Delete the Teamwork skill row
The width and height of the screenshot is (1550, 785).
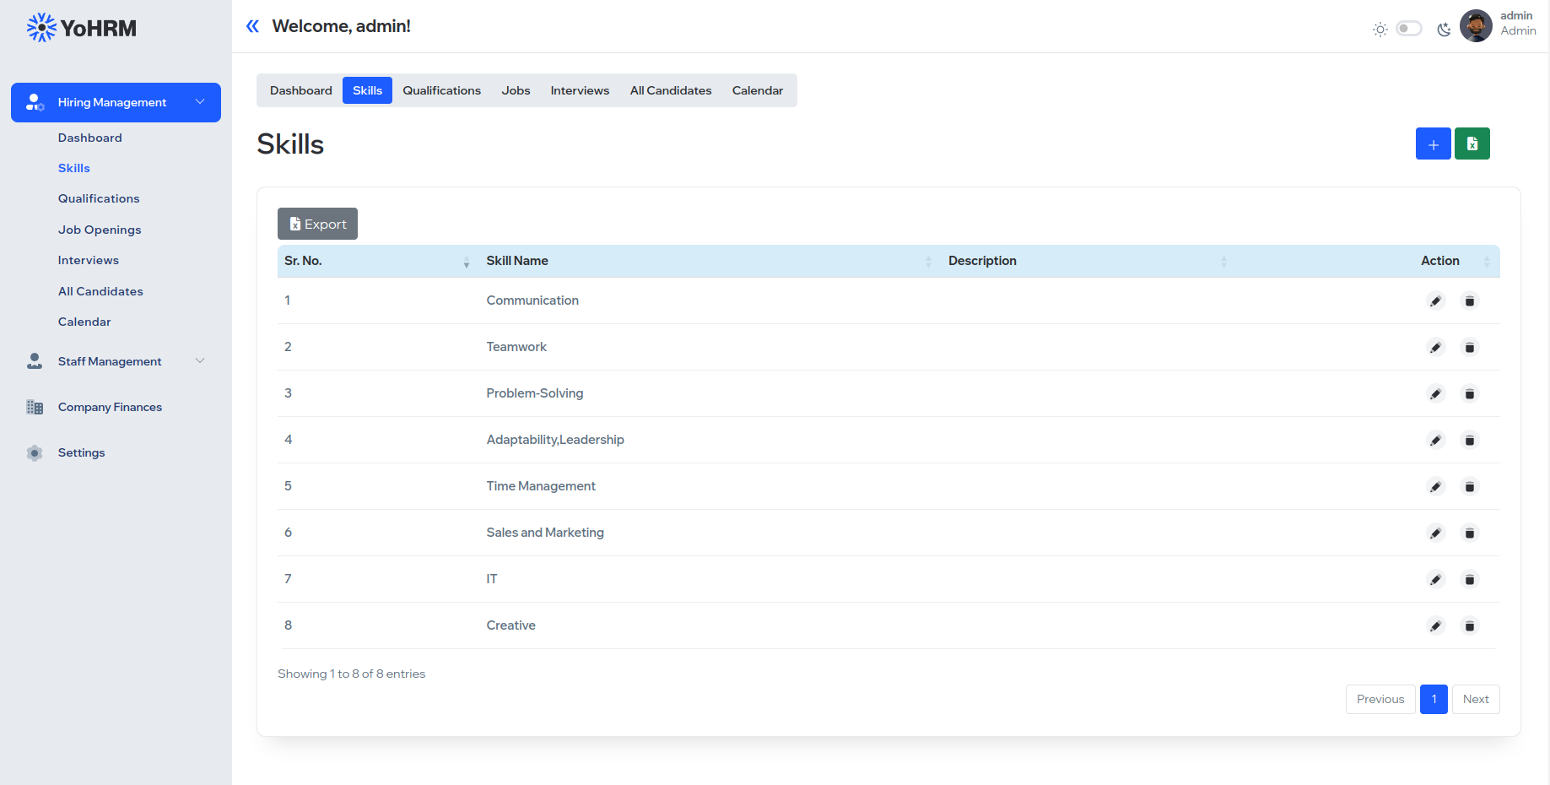pos(1469,348)
